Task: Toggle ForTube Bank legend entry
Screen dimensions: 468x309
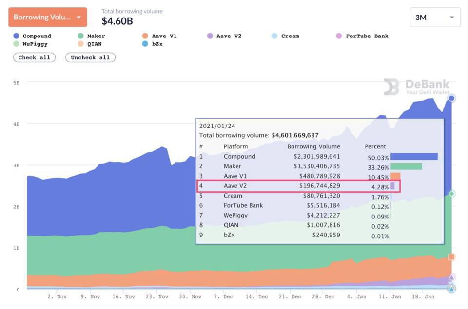Action: [362, 36]
